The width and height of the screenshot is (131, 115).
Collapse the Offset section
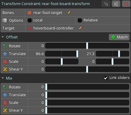[3, 37]
